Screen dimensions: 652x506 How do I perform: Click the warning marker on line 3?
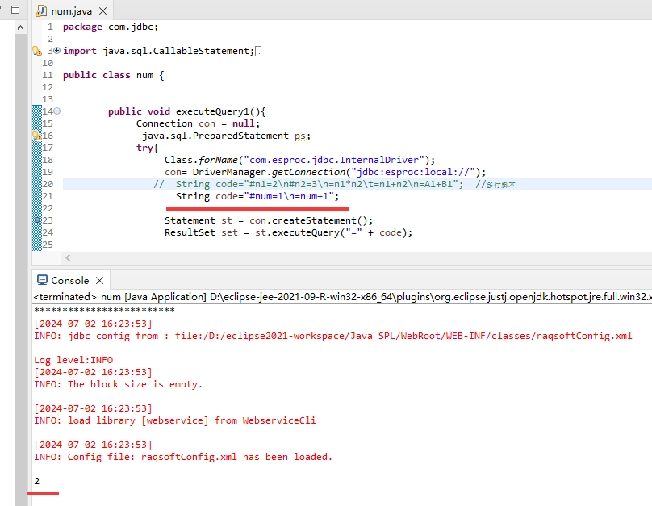pos(36,51)
